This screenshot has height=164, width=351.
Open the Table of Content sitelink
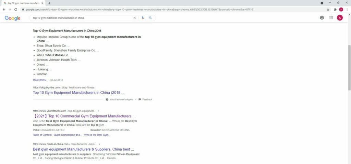[42, 135]
